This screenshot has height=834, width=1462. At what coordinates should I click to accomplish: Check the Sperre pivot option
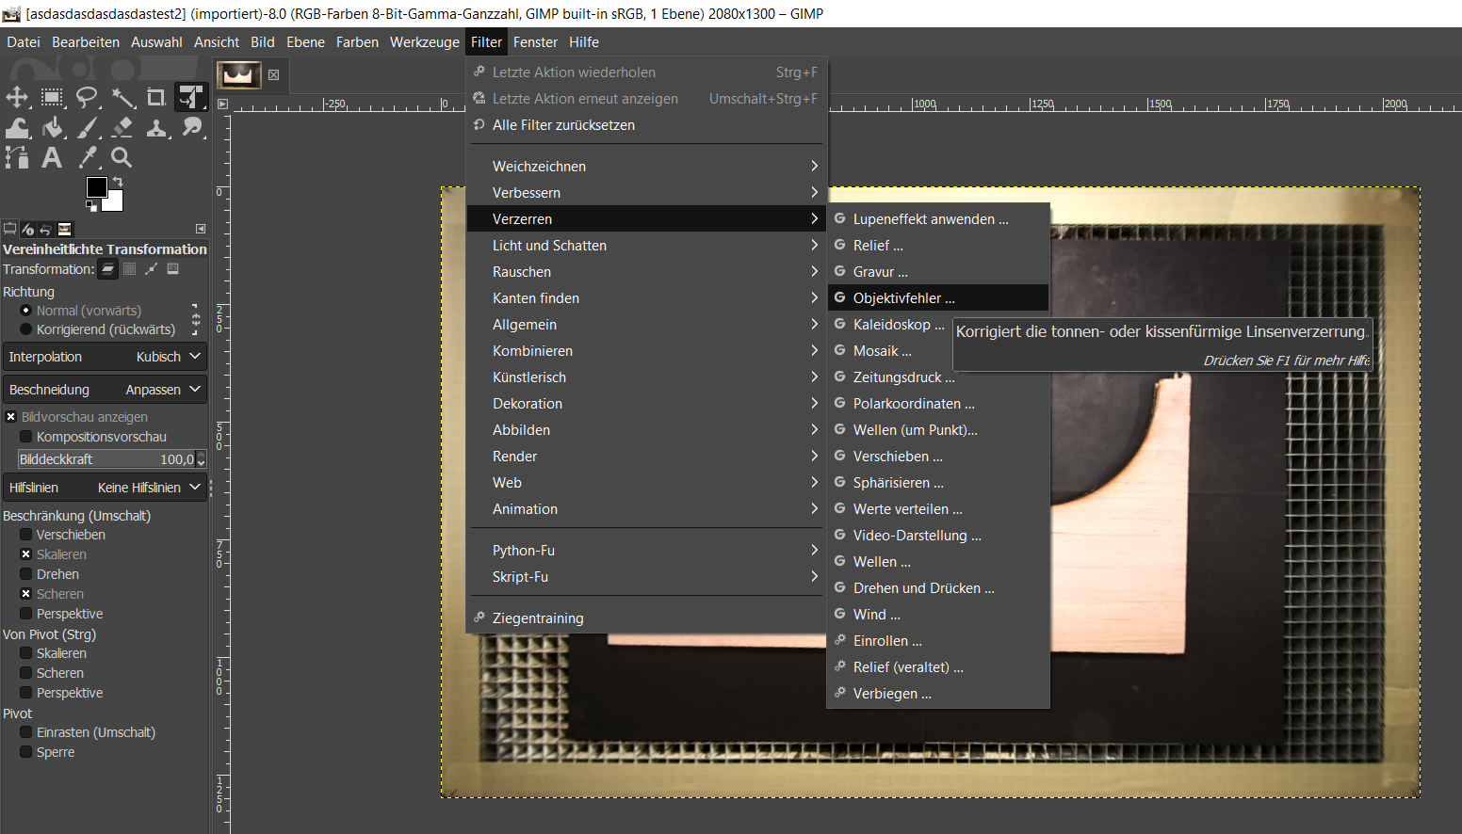[26, 752]
